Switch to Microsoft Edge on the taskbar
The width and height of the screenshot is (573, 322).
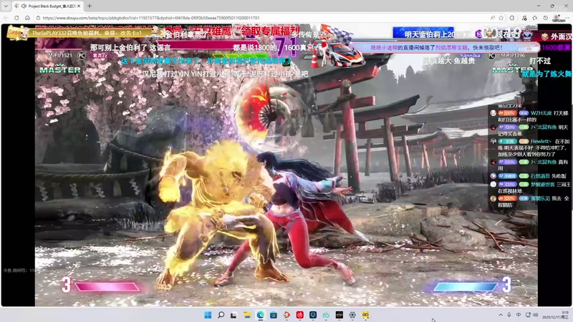(260, 315)
